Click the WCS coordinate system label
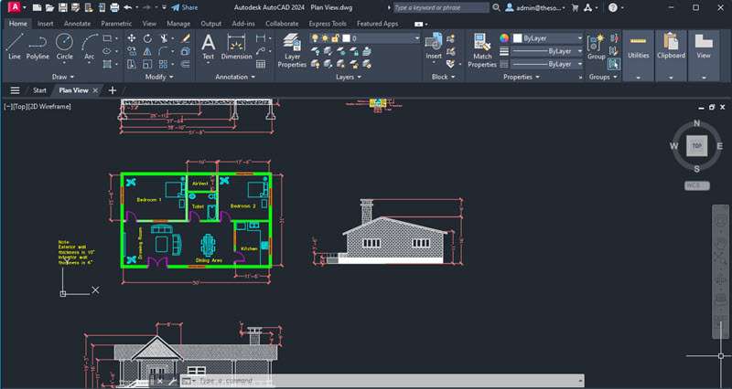This screenshot has height=389, width=732. pyautogui.click(x=696, y=185)
